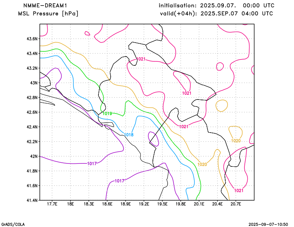The width and height of the screenshot is (294, 227).
Task: Select the 19.8E longitude axis label
Action: 181,204
